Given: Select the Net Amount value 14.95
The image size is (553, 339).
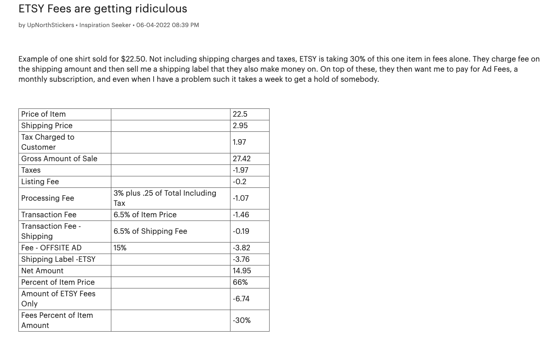Looking at the screenshot, I should 242,271.
